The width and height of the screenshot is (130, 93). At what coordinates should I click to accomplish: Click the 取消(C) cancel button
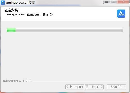click(116, 87)
